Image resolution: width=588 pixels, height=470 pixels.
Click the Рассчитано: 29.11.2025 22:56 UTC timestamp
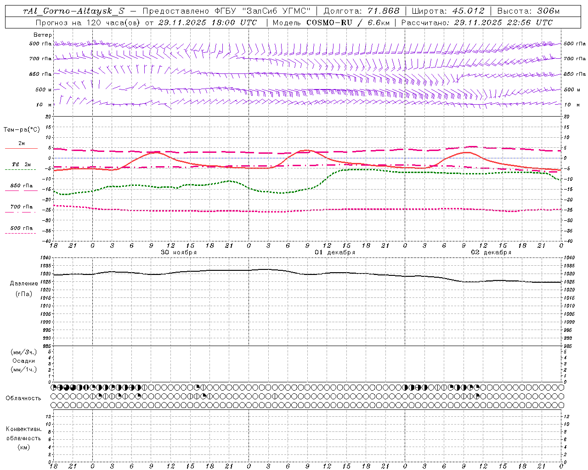[x=477, y=22]
